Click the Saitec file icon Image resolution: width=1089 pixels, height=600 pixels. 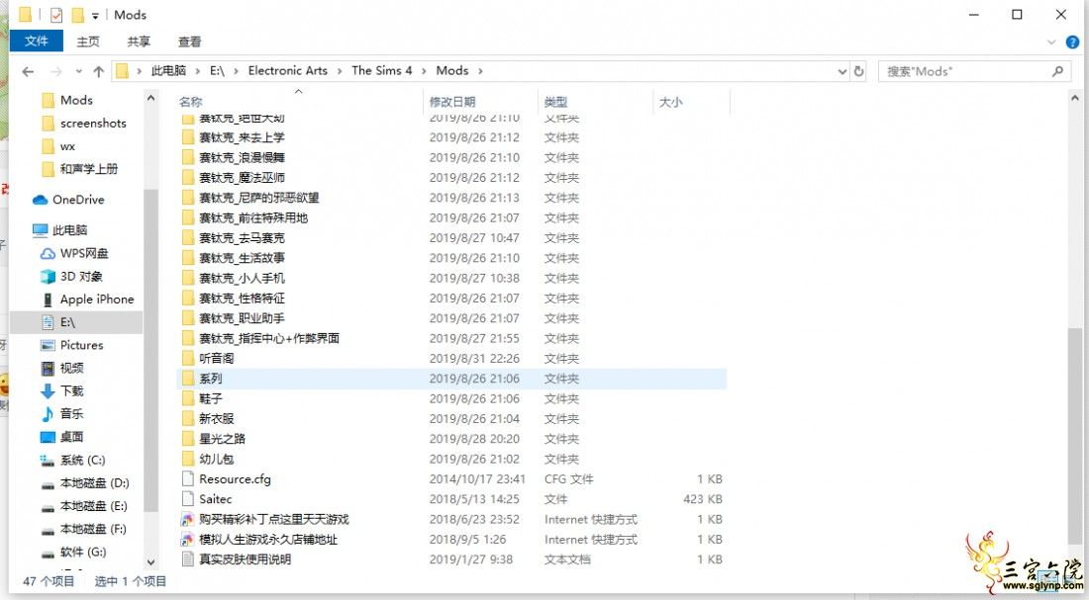coord(187,499)
